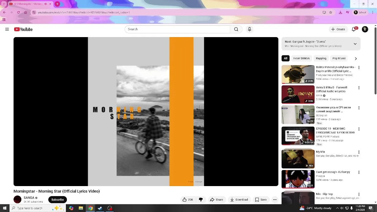Go to the YouTube home logo
The image size is (377, 212).
point(23,29)
